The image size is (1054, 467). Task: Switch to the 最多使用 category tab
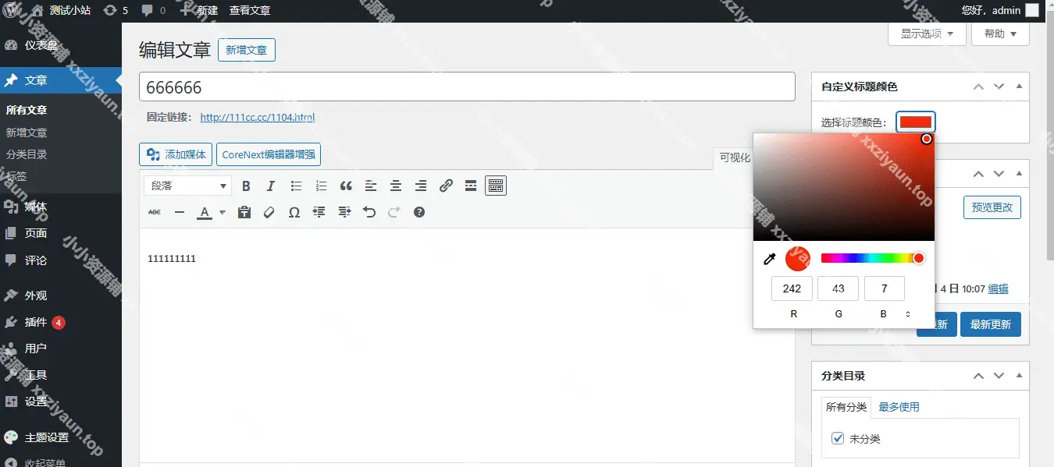899,407
